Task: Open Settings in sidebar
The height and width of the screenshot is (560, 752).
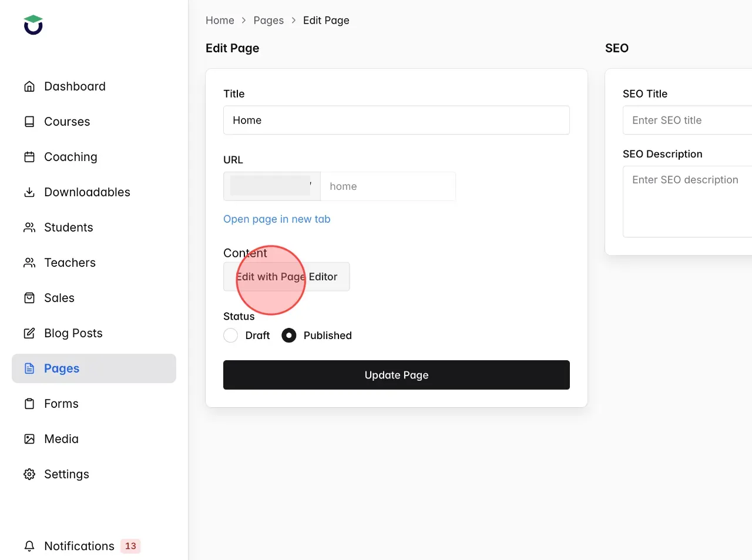Action: (94, 474)
